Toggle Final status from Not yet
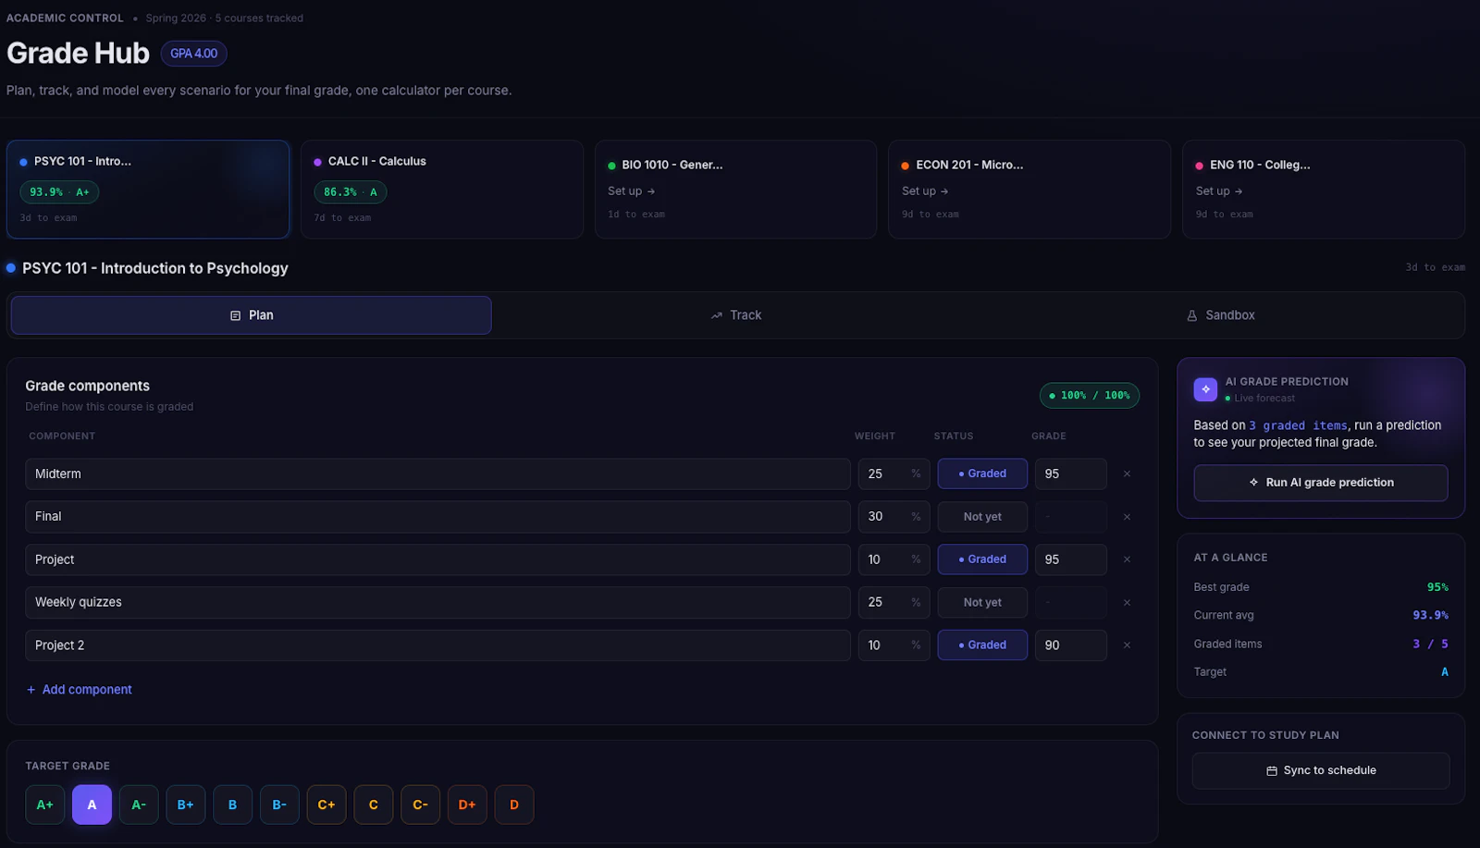Viewport: 1480px width, 848px height. click(982, 517)
